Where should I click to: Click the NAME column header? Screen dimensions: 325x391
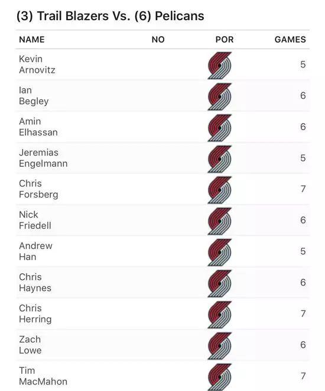[32, 40]
